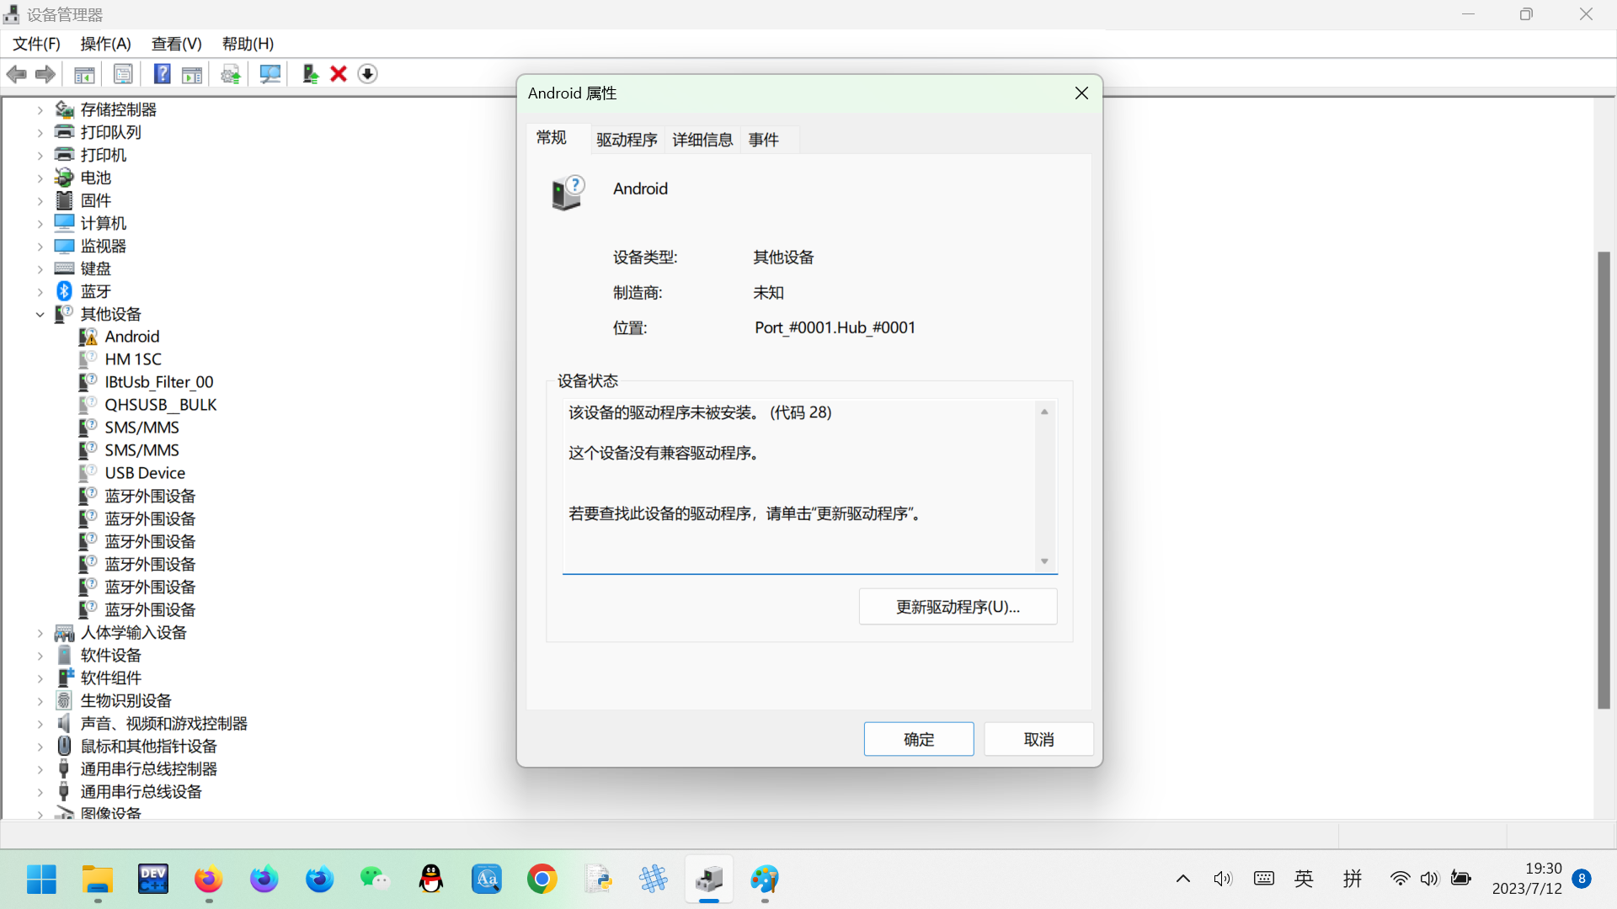The width and height of the screenshot is (1617, 909).
Task: Select the 固件 tree item
Action: pyautogui.click(x=96, y=200)
